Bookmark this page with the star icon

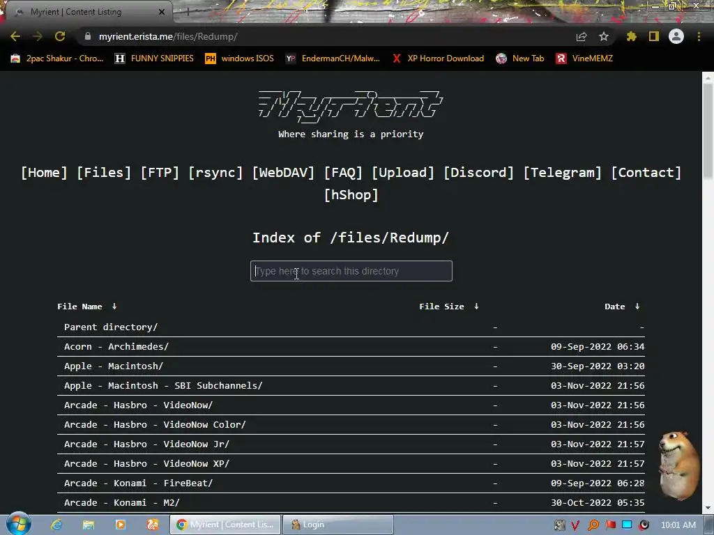[x=604, y=36]
